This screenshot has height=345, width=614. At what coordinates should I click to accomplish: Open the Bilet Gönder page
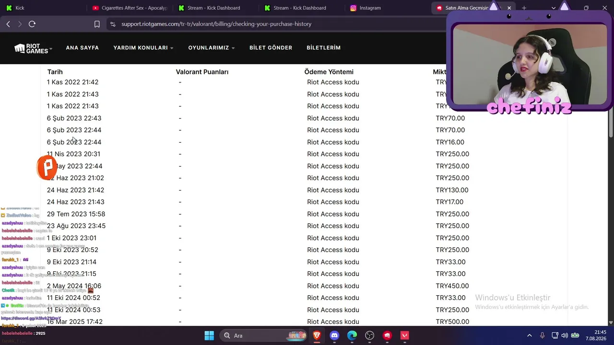tap(271, 48)
